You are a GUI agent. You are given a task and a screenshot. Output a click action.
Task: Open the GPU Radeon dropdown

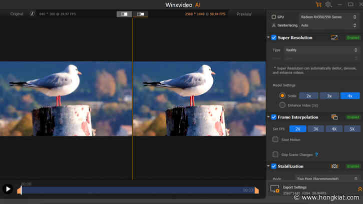click(328, 17)
